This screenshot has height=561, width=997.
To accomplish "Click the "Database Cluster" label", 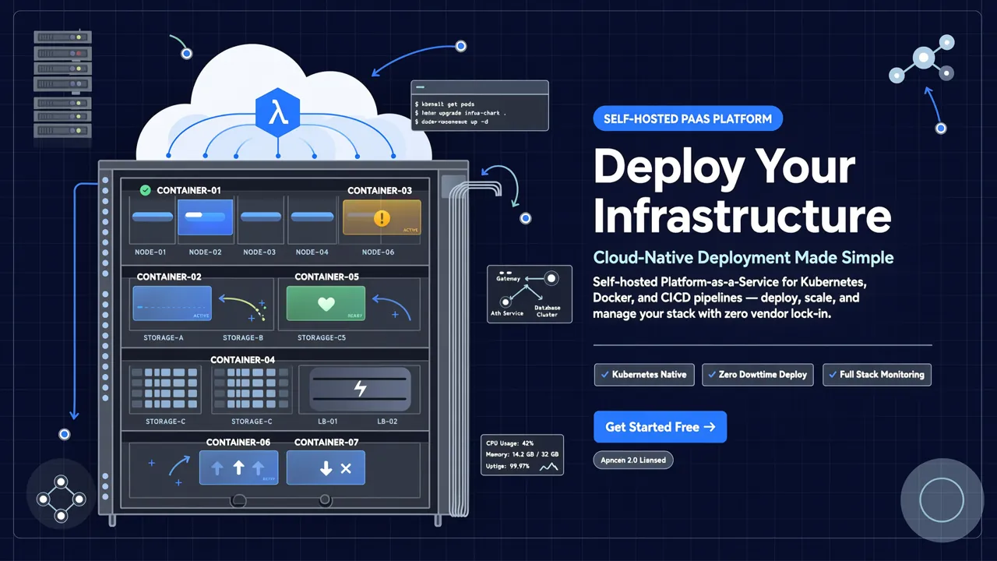I will 547,311.
